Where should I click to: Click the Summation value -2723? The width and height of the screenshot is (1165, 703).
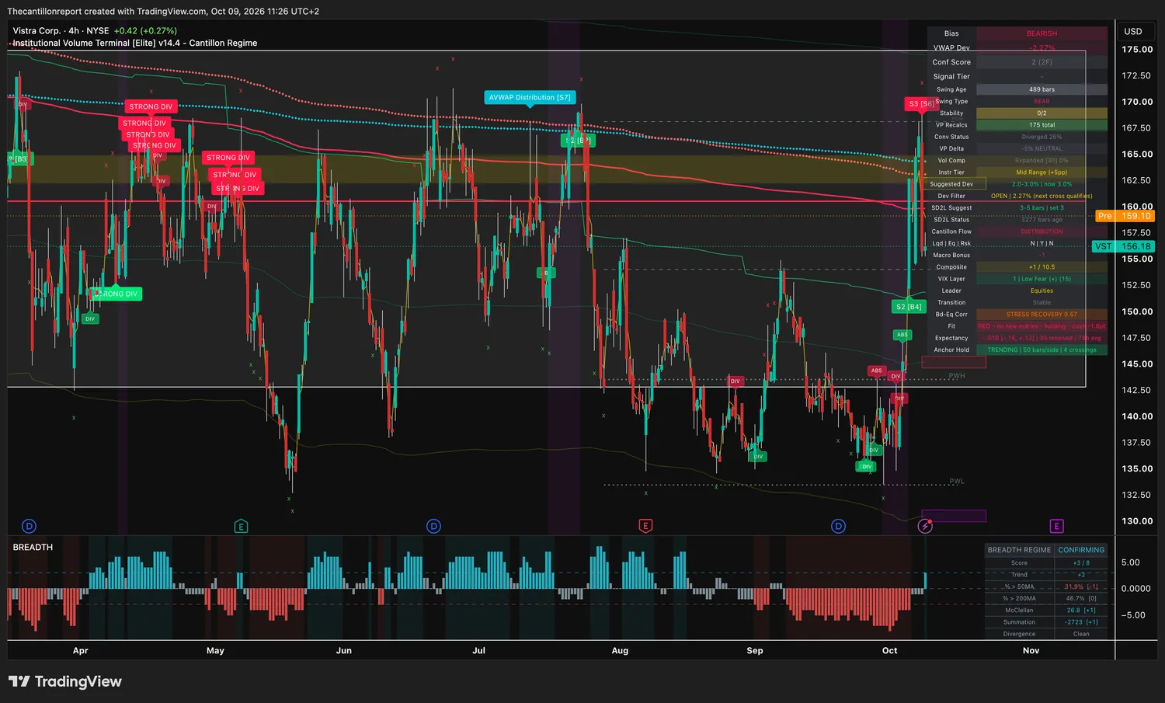pyautogui.click(x=1081, y=622)
